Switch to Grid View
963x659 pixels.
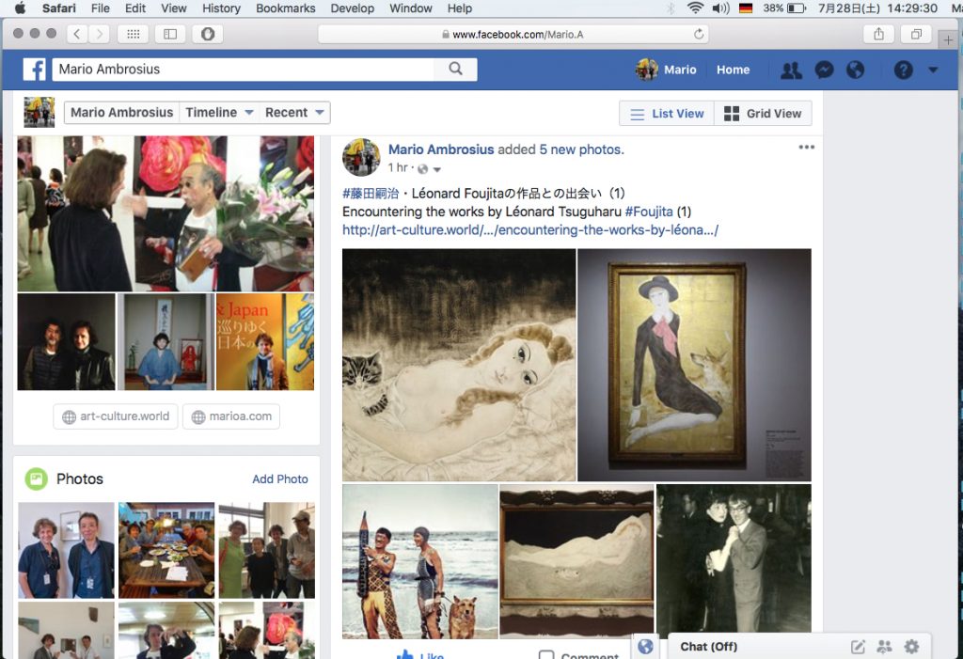[763, 114]
